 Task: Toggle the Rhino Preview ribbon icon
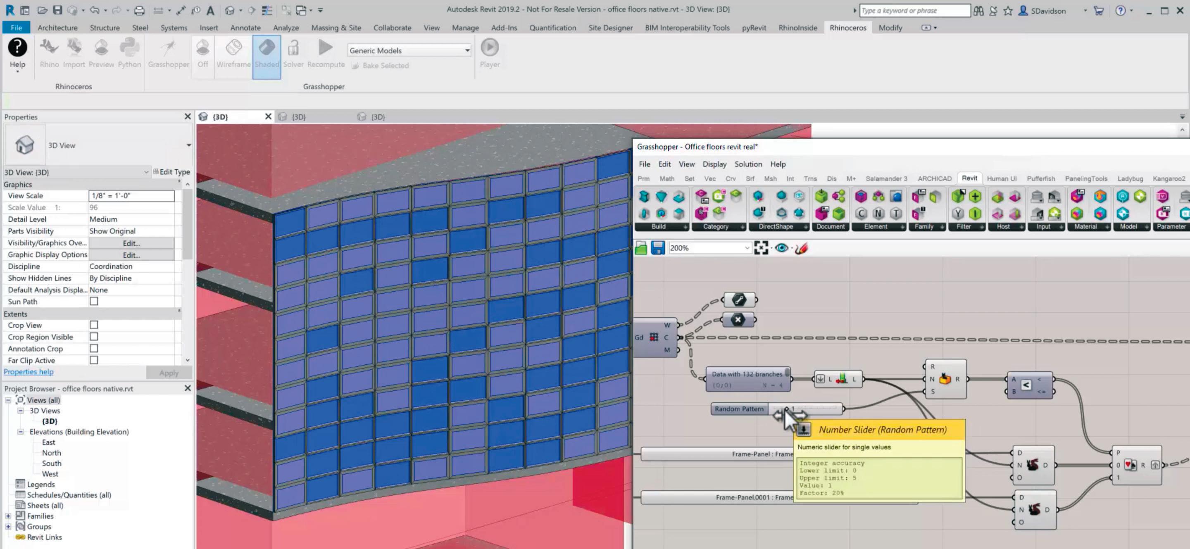[101, 54]
